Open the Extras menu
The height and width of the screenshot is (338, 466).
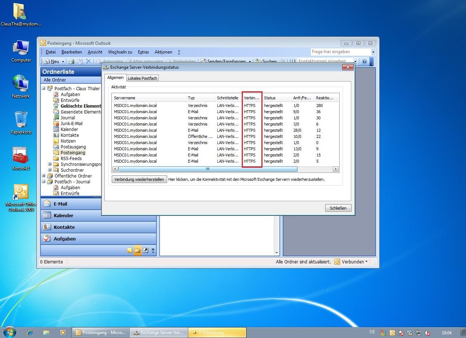(x=143, y=52)
